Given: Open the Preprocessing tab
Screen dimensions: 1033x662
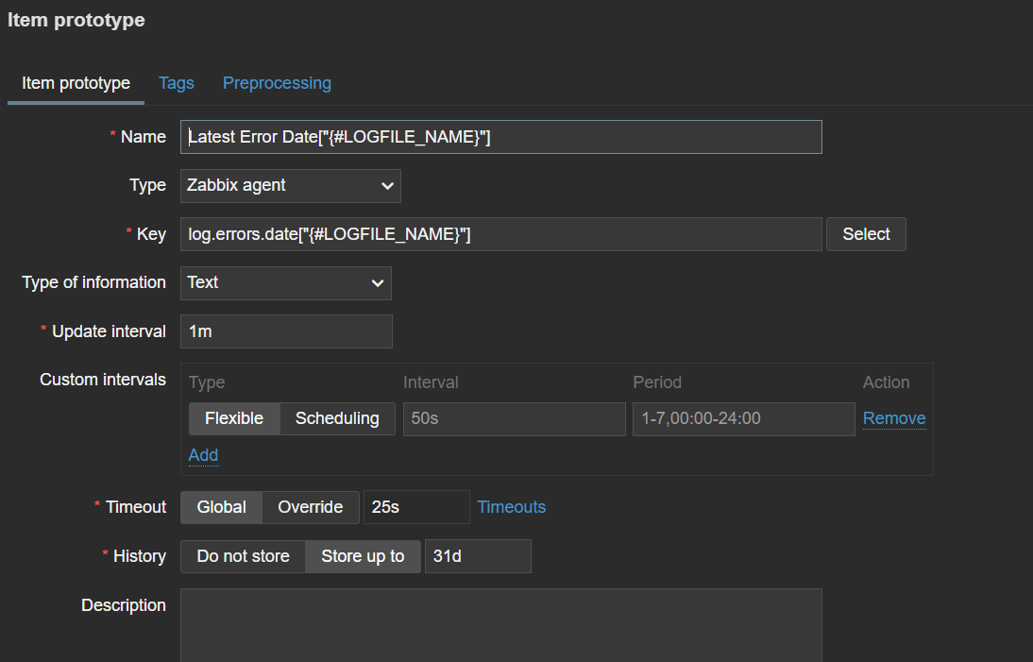Looking at the screenshot, I should click(x=277, y=83).
